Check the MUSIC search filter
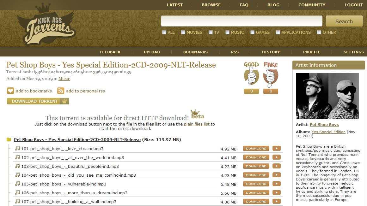 coord(228,32)
